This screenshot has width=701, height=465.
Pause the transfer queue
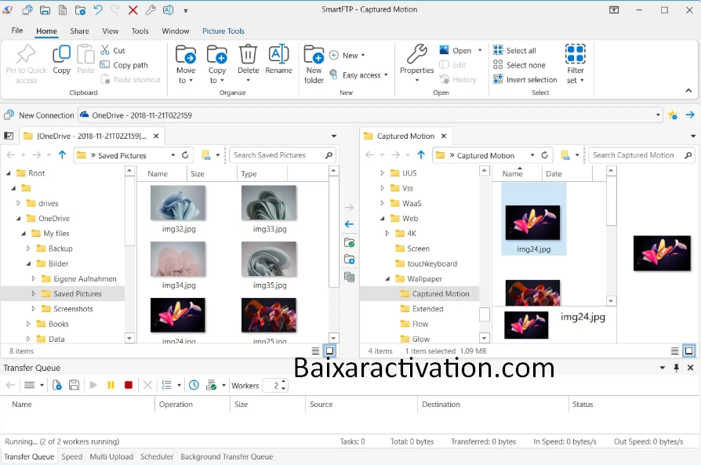111,385
